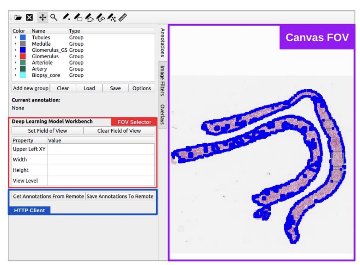The width and height of the screenshot is (360, 265).
Task: Switch to the Overlays tab
Action: (x=163, y=114)
